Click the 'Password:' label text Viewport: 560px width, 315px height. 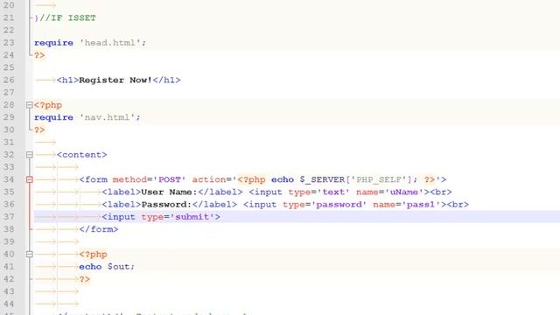[x=166, y=205]
